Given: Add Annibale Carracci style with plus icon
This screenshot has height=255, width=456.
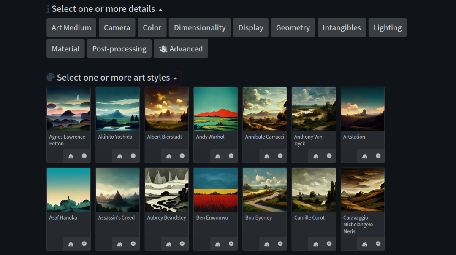Looking at the screenshot, I should tap(280, 156).
